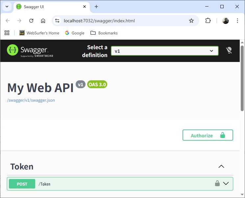Open the Google bookmark
245x198 pixels.
coord(75,33)
